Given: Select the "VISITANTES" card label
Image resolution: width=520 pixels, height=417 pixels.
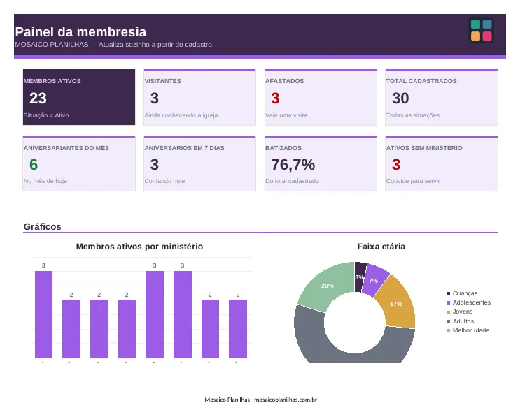Looking at the screenshot, I should 162,81.
